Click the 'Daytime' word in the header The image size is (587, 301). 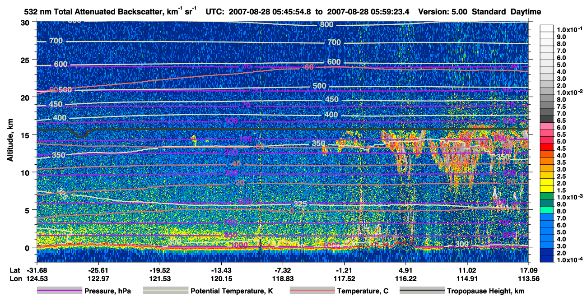point(526,12)
